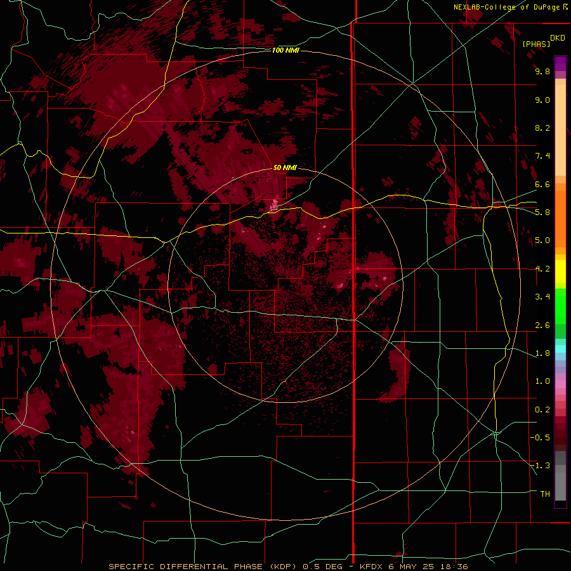Click the cyan segment of the color scale
571x571 pixels.
pos(560,349)
